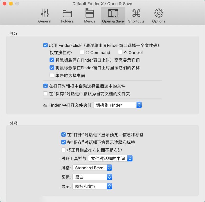Image resolution: width=205 pixels, height=202 pixels.
Task: Open the 切换到 Finder dropdown
Action: [118, 105]
